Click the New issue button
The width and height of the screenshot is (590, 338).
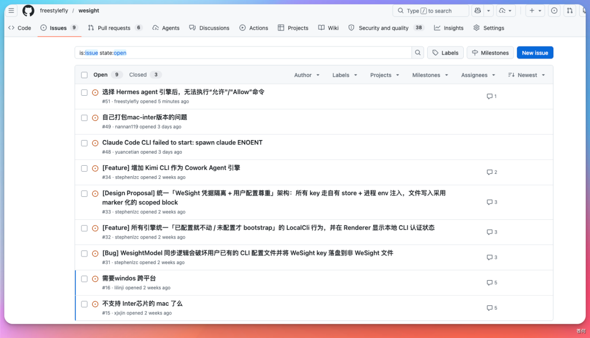535,53
